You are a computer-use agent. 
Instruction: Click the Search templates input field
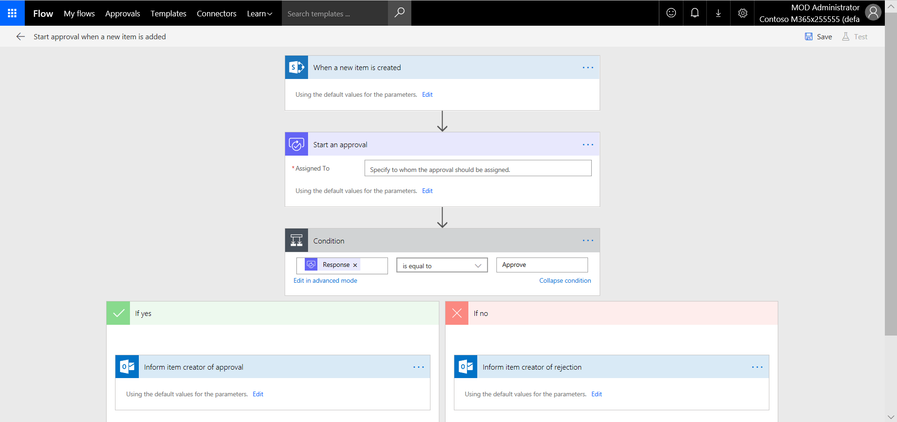335,13
